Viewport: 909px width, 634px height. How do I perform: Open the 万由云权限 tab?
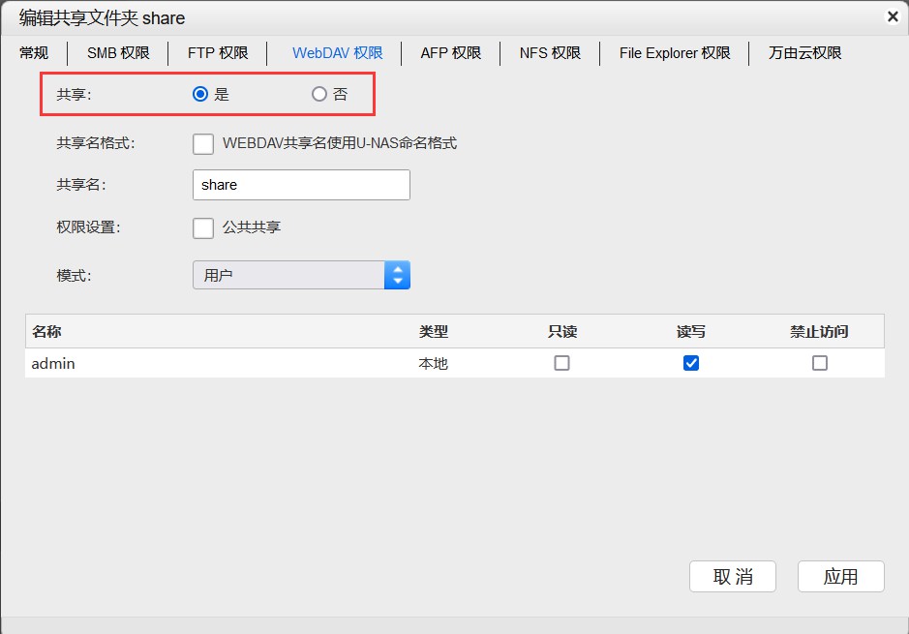804,53
